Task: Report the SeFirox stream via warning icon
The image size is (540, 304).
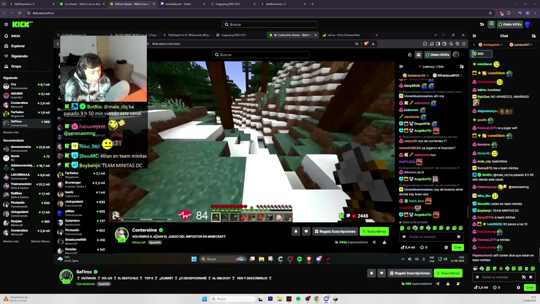Action: 448,284
